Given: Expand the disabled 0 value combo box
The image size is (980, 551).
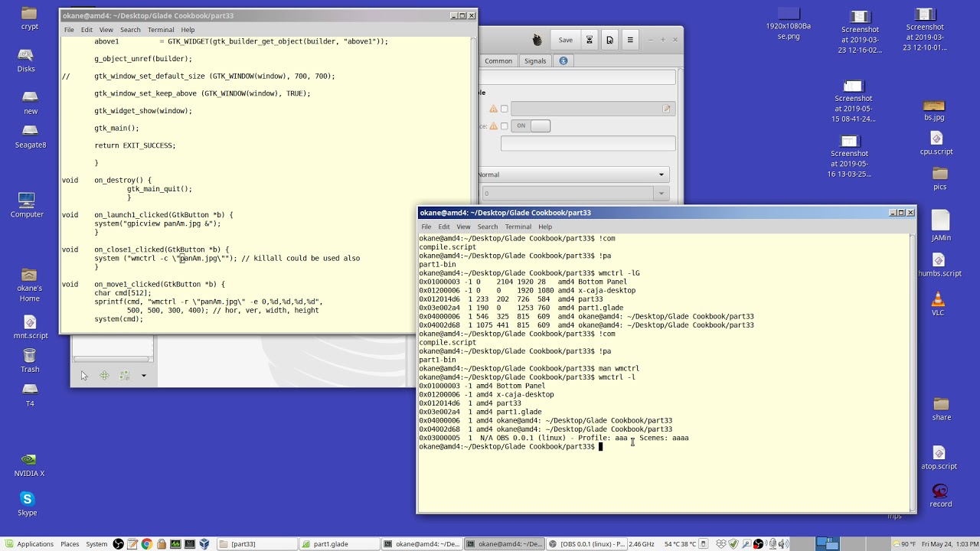Looking at the screenshot, I should click(661, 194).
